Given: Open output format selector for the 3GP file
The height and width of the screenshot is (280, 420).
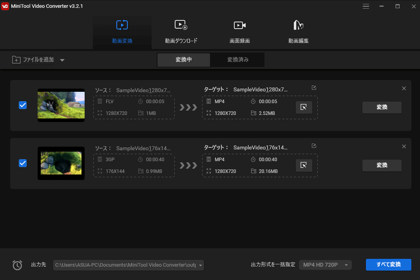Looking at the screenshot, I should pyautogui.click(x=304, y=165).
